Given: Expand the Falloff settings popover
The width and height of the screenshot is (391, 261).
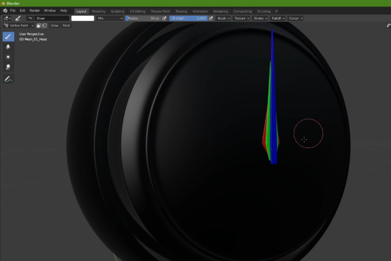Looking at the screenshot, I should pos(278,18).
